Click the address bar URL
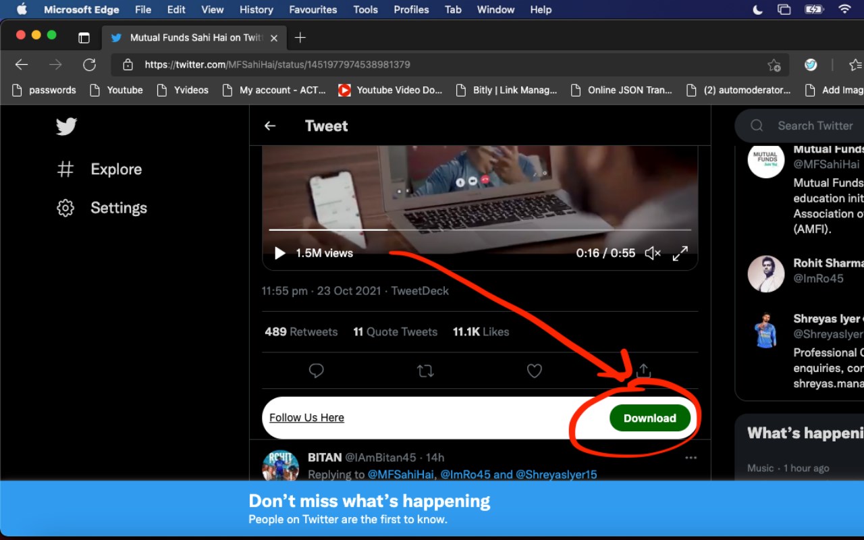Screen dimensions: 864x540 click(277, 65)
